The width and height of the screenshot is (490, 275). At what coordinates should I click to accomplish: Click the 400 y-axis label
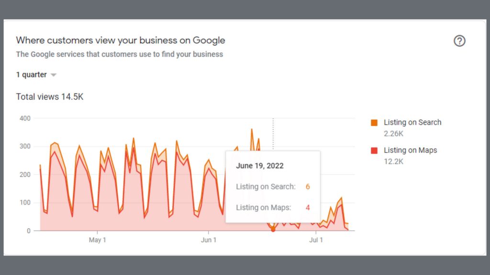tap(25, 118)
